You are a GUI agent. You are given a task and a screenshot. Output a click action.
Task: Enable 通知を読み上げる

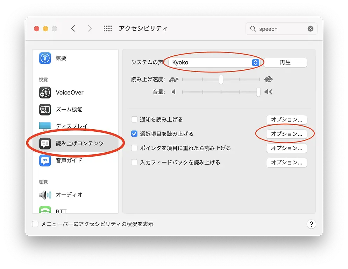point(134,119)
